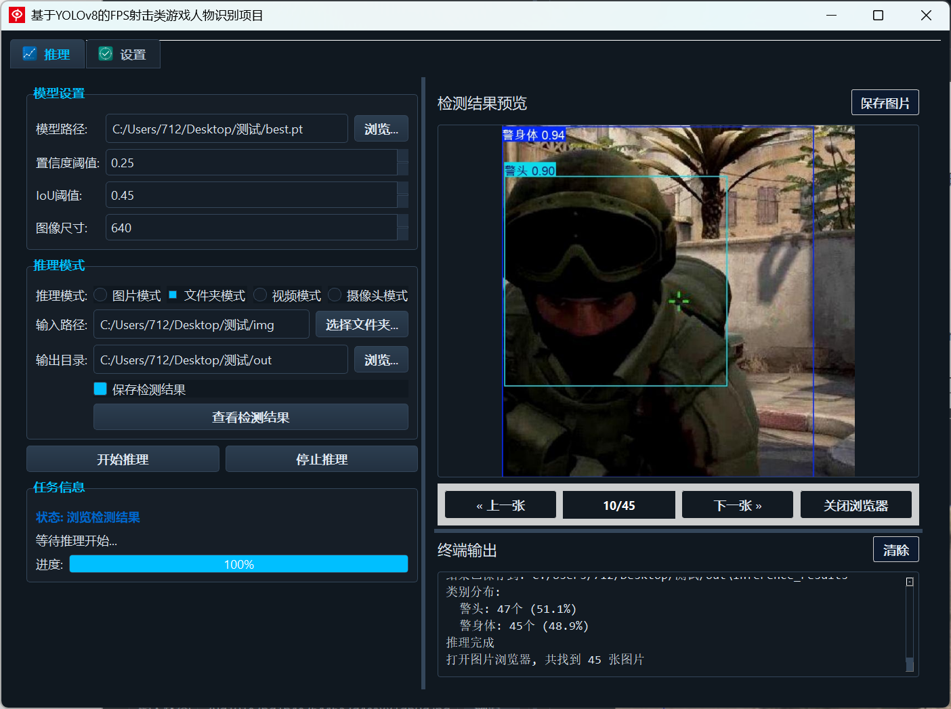
Task: Click the 任务信息 group title
Action: point(59,488)
